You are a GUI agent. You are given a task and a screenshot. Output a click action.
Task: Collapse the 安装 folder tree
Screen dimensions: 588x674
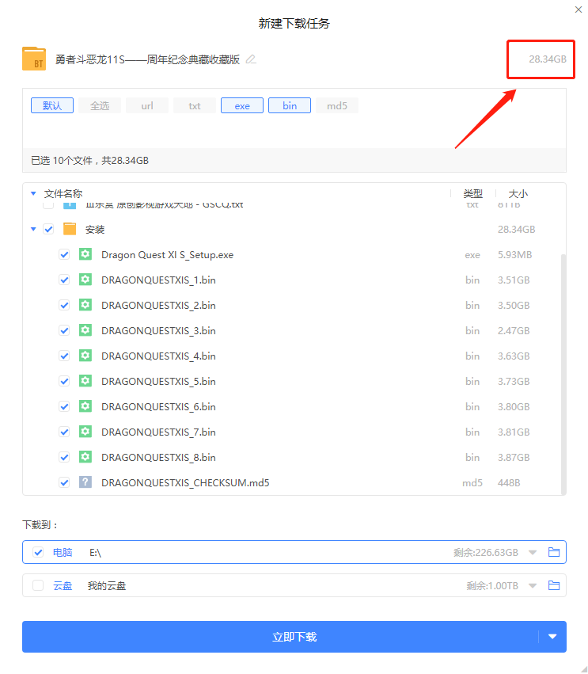(33, 229)
